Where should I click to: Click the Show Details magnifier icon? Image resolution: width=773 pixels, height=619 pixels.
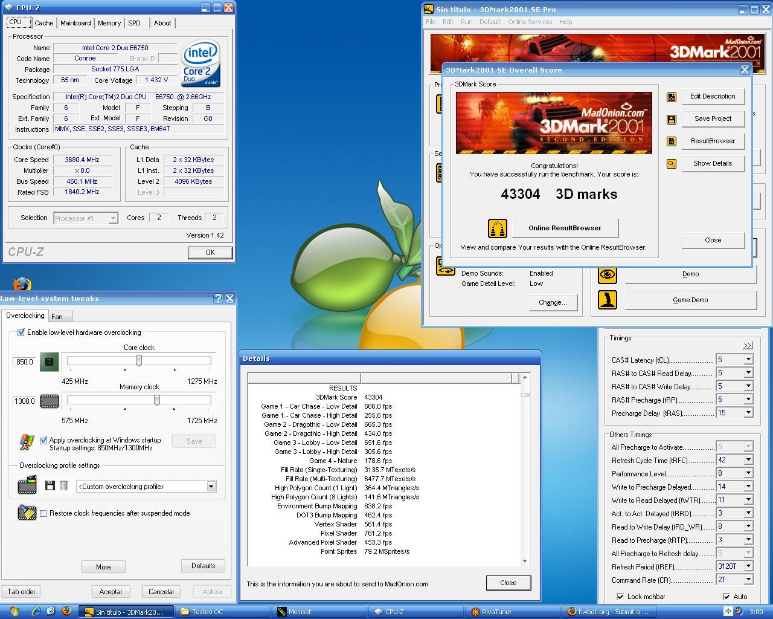pyautogui.click(x=671, y=164)
